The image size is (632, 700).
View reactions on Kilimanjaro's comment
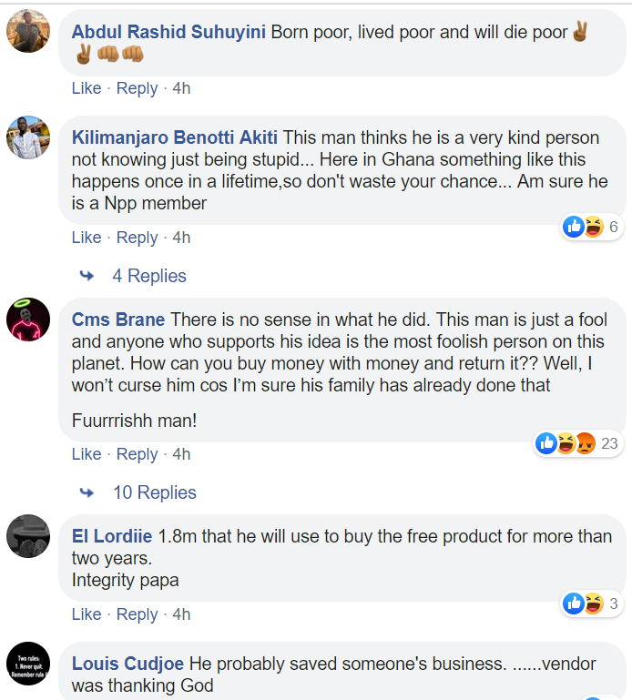click(592, 227)
